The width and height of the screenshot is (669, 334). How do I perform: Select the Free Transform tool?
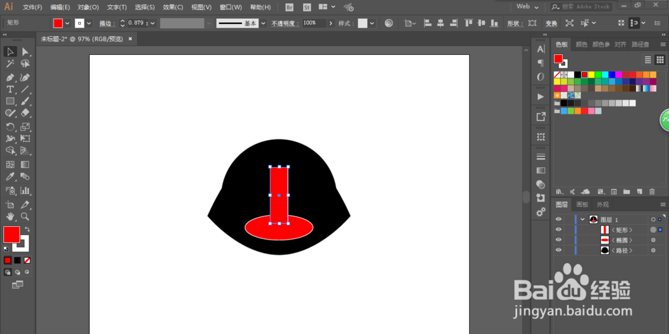pos(25,139)
